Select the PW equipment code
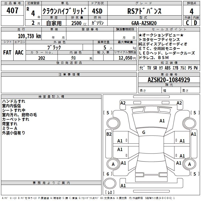201x201 pixels. coord(196,68)
